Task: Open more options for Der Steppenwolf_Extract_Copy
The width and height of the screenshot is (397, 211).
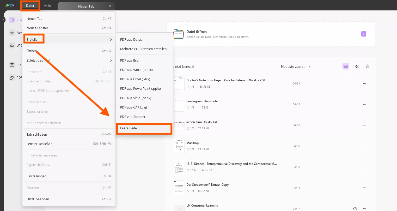Action: click(365, 188)
